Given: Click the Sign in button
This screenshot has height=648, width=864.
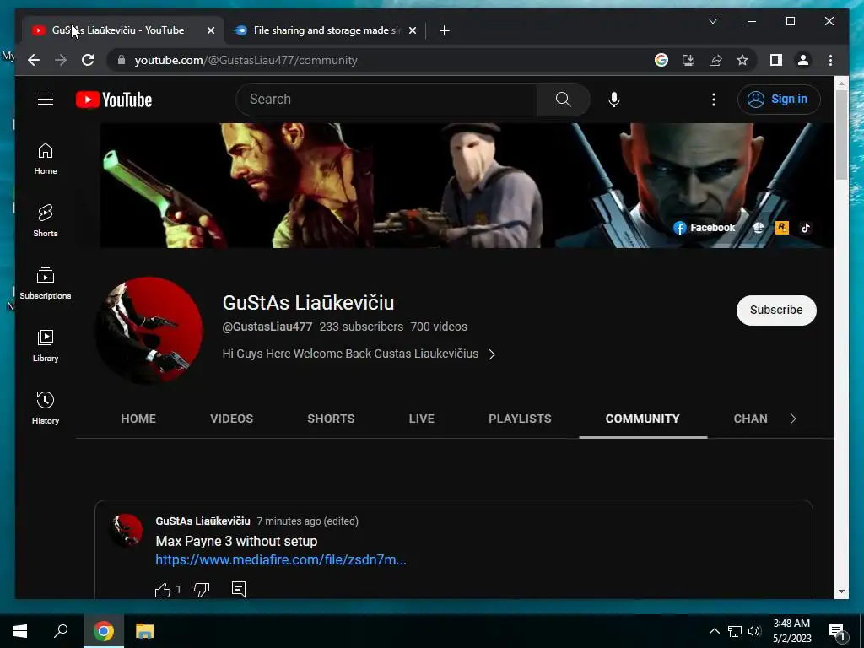Looking at the screenshot, I should 779,100.
